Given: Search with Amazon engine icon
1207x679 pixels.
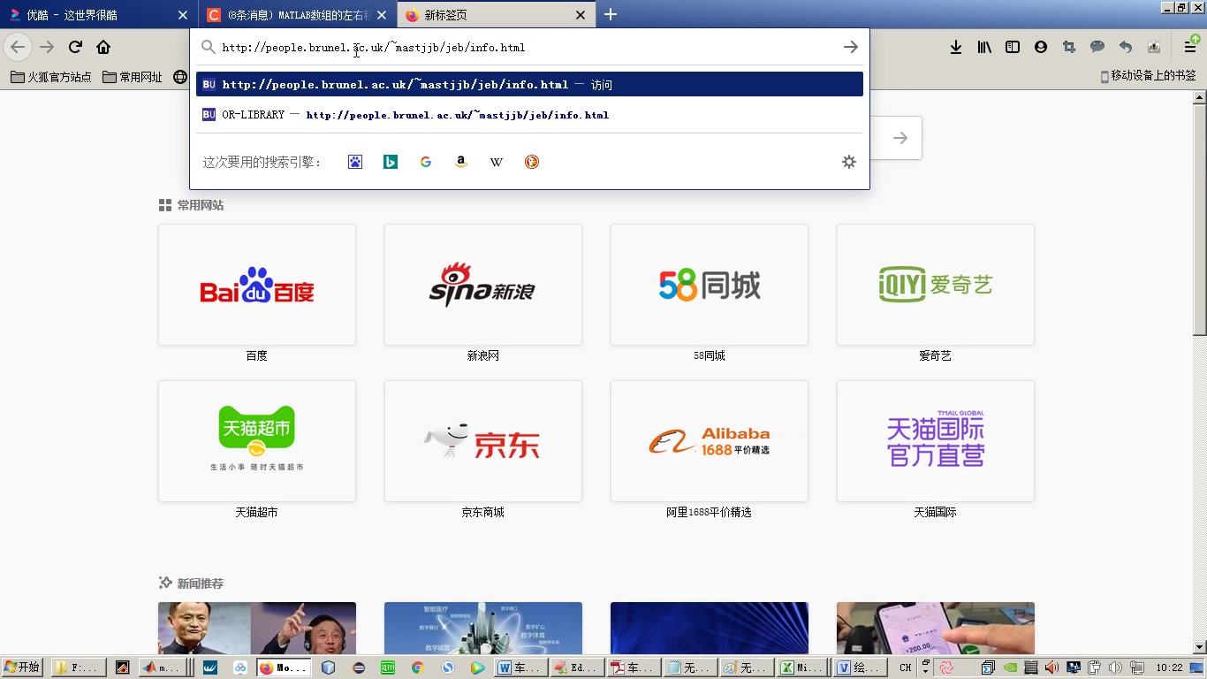Looking at the screenshot, I should pyautogui.click(x=461, y=162).
